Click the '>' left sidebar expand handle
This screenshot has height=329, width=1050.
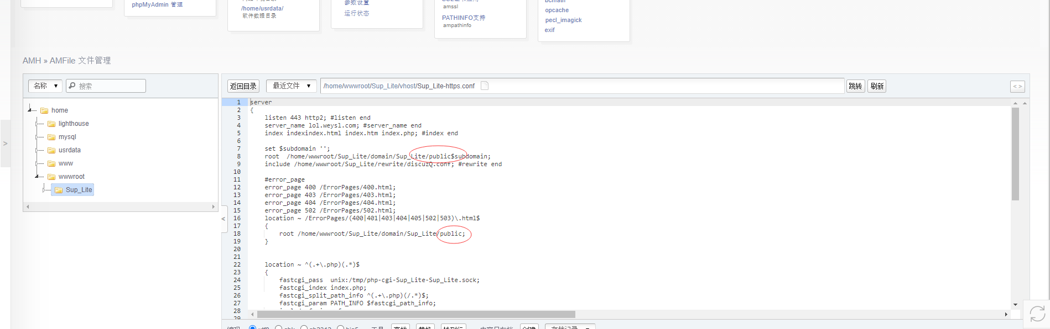pyautogui.click(x=5, y=144)
